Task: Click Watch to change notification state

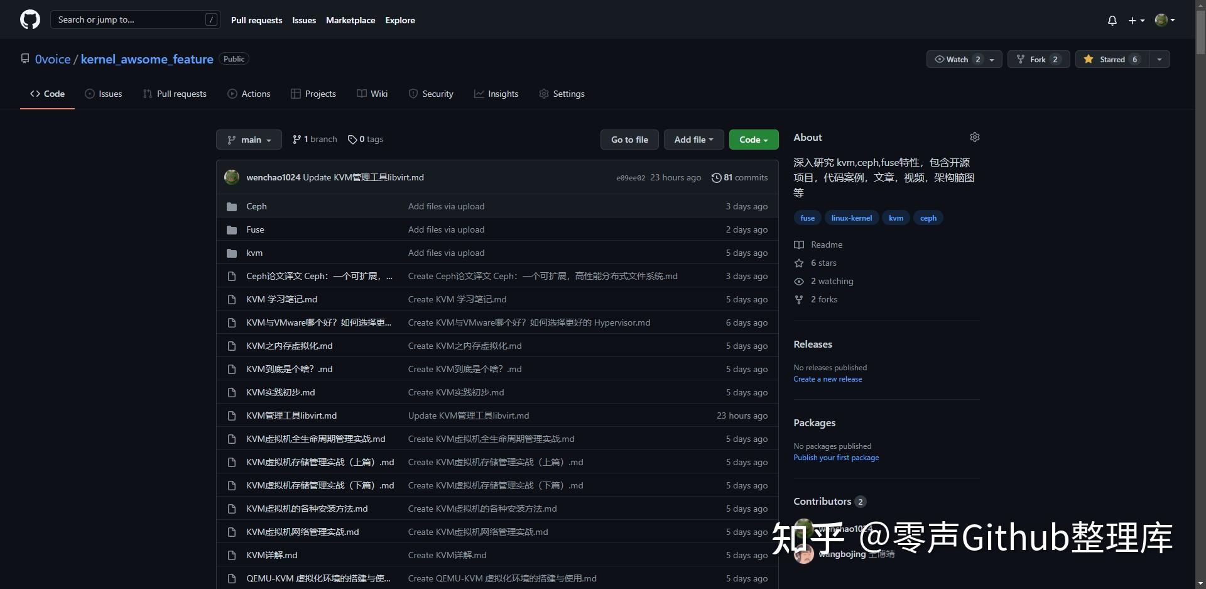Action: click(957, 58)
